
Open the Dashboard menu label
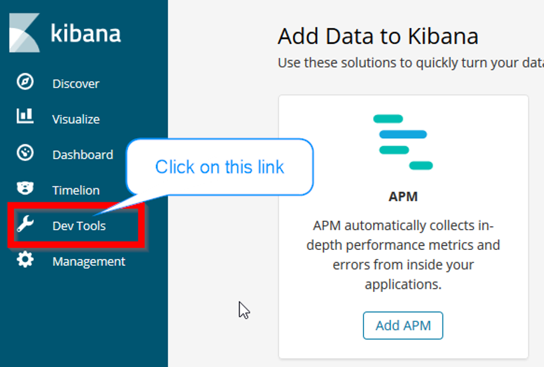click(x=83, y=155)
